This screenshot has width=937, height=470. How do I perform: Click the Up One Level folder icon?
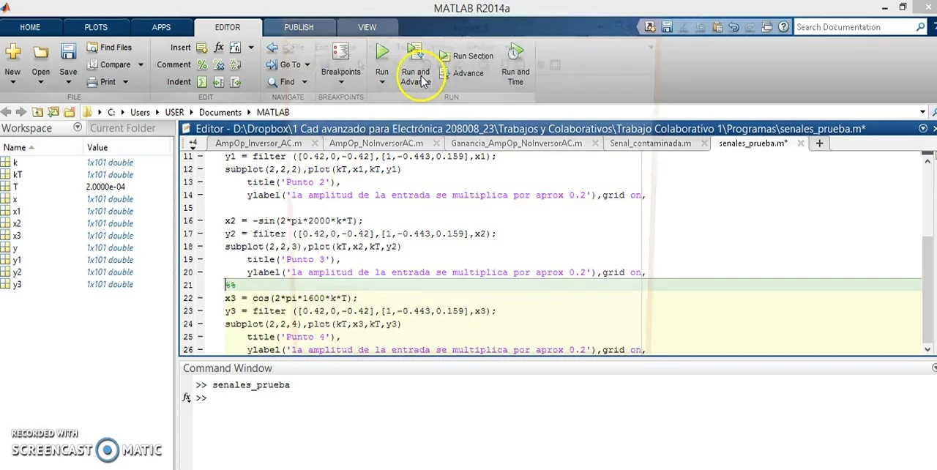point(37,112)
